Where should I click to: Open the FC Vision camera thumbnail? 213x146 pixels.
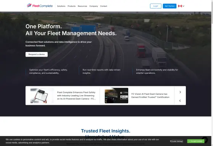coord(116,96)
